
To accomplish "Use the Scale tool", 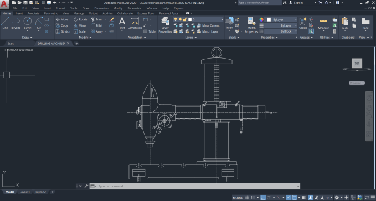I will point(80,31).
